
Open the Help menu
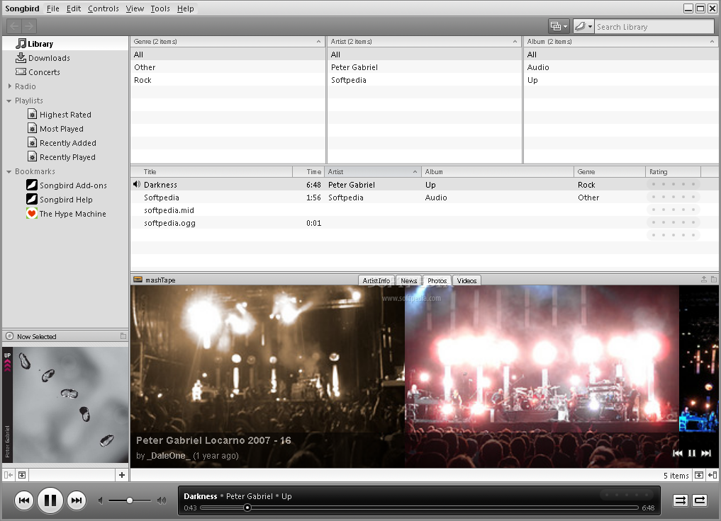point(185,8)
